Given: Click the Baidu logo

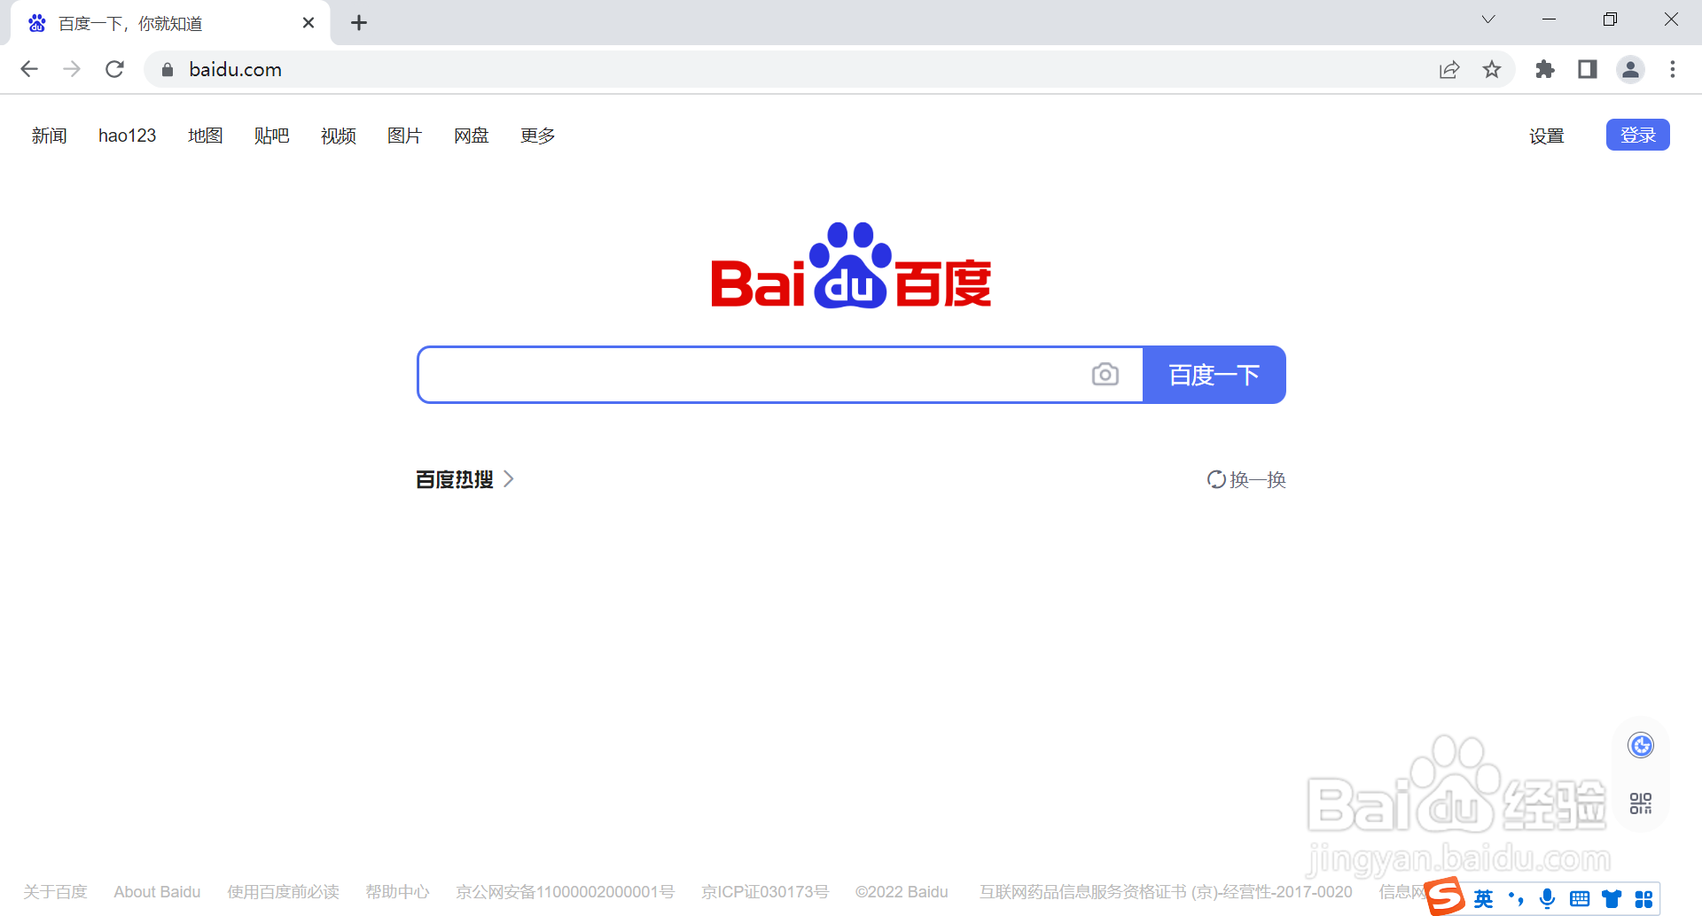Looking at the screenshot, I should [851, 266].
